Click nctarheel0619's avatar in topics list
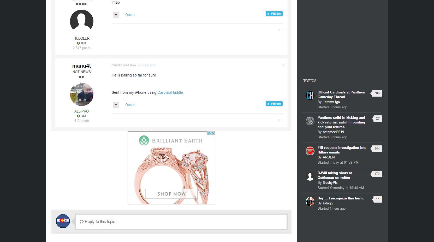The image size is (434, 242). pos(310,121)
